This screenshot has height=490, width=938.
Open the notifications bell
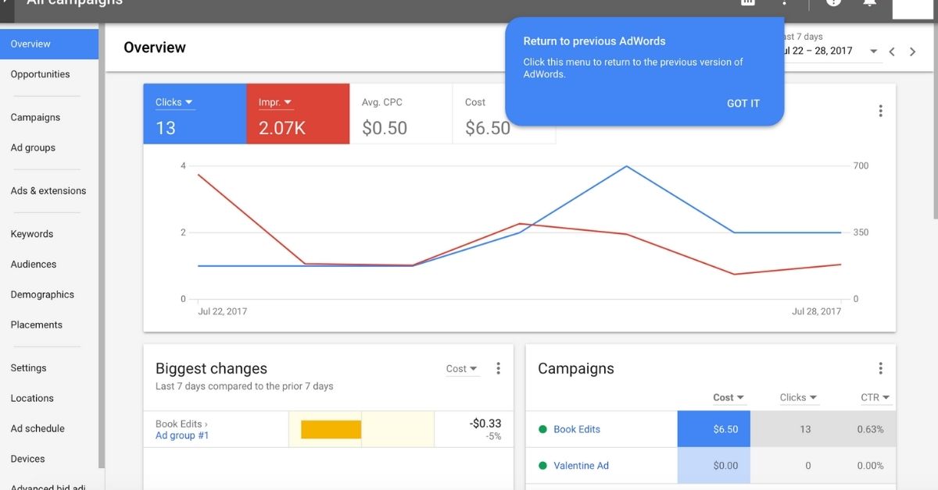[x=869, y=3]
